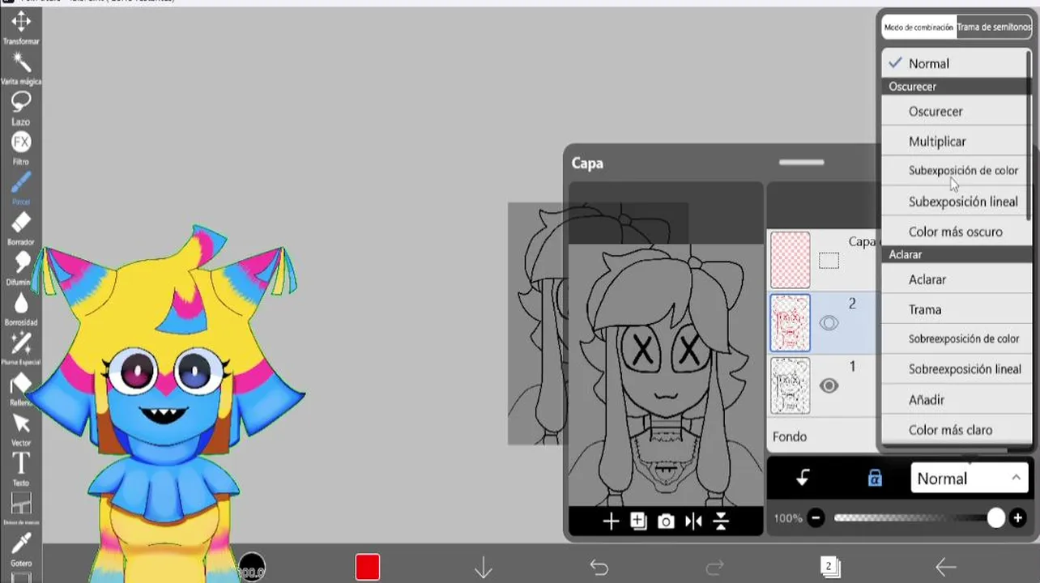Screen dimensions: 1040x583
Task: Choose Subexposición de color blend mode
Action: pos(954,171)
